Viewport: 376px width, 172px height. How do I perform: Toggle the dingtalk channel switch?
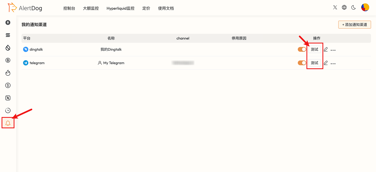(x=302, y=49)
